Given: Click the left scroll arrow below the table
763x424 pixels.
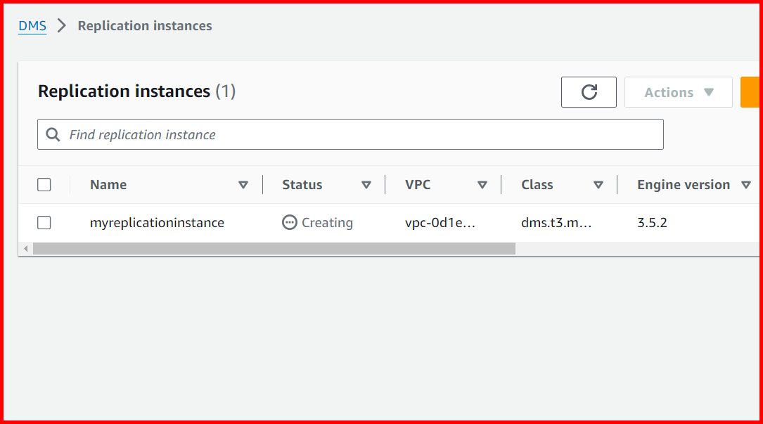Looking at the screenshot, I should click(25, 248).
